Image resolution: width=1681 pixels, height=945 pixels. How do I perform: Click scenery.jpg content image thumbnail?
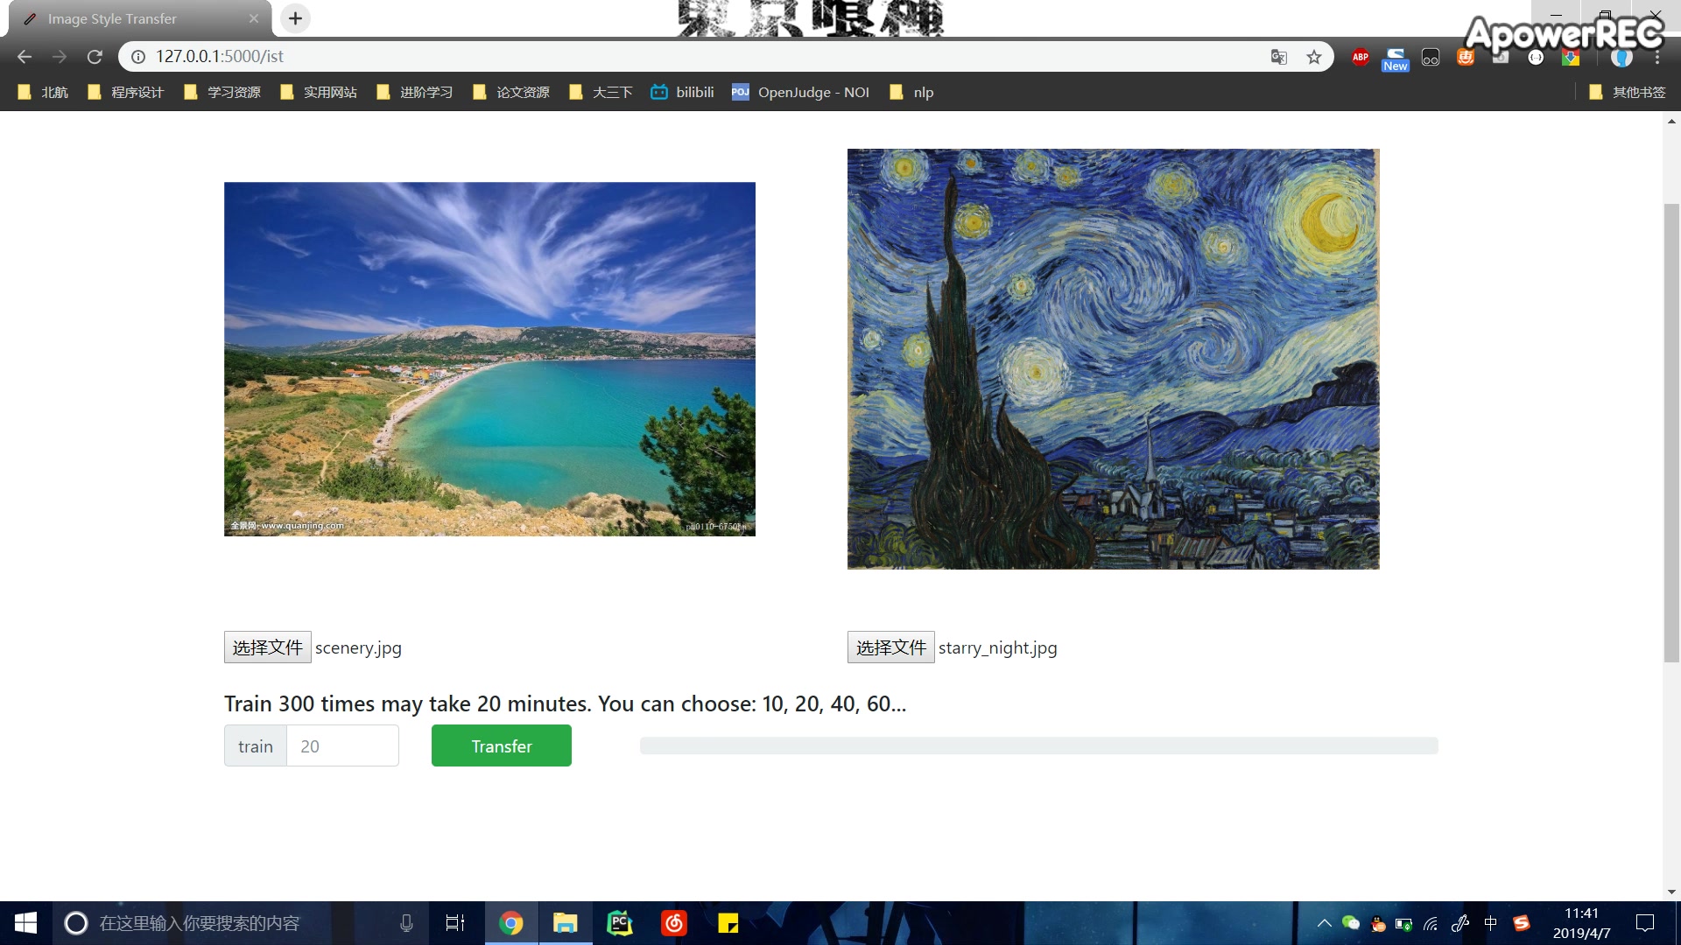pyautogui.click(x=489, y=359)
